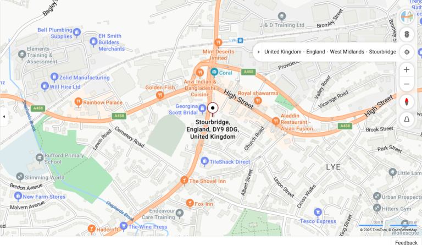The image size is (422, 245).
Task: Open The Shovel Inn bar marker
Action: point(184,180)
